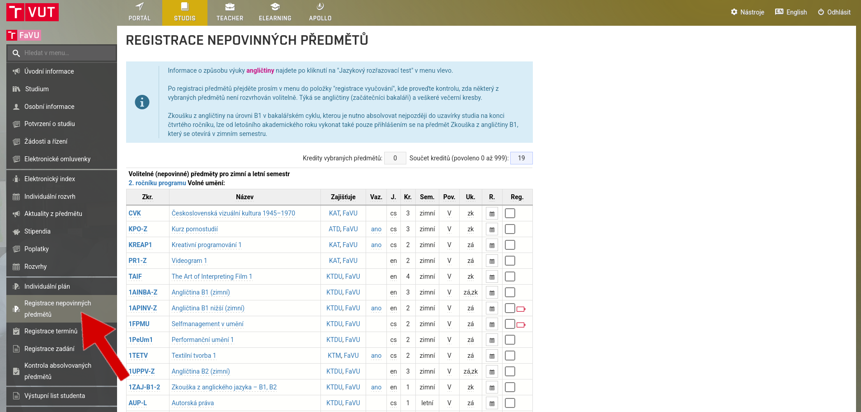Click the red icon beside 1APINV-Z checkbox

(521, 309)
